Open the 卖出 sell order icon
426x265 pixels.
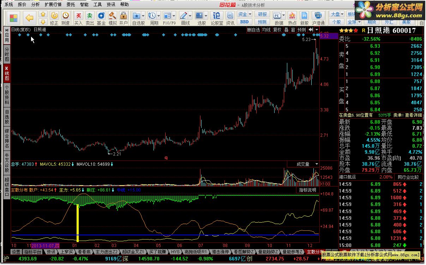coord(90,18)
